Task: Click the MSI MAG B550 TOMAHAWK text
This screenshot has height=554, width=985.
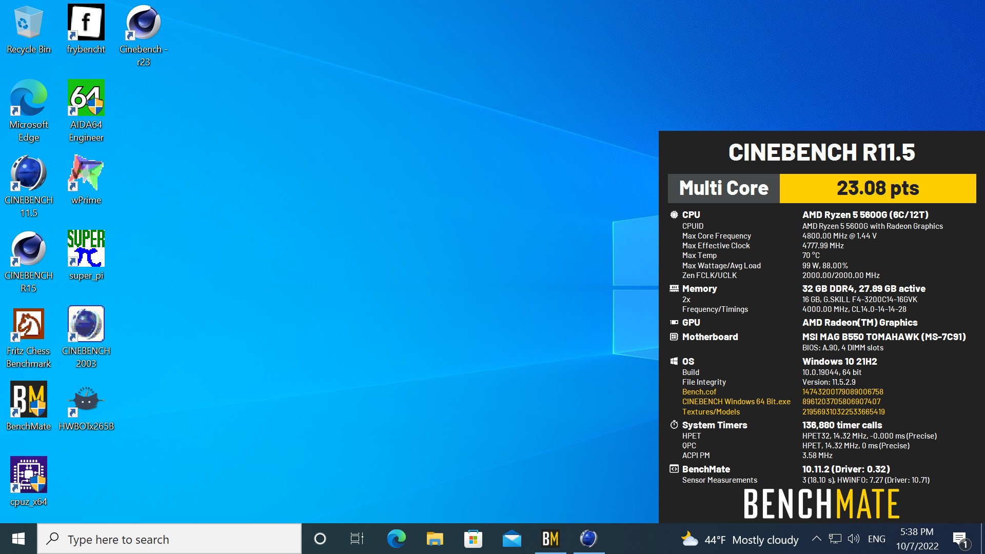Action: pyautogui.click(x=884, y=337)
